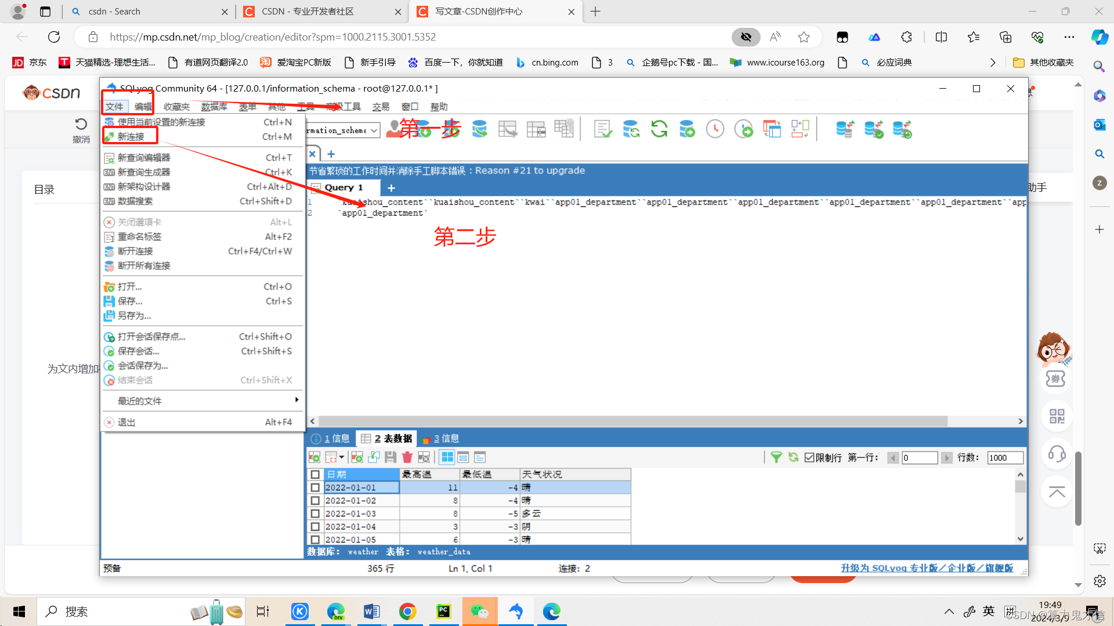Check the row box for 2022-01-04
Viewport: 1114px width, 626px height.
click(x=315, y=526)
